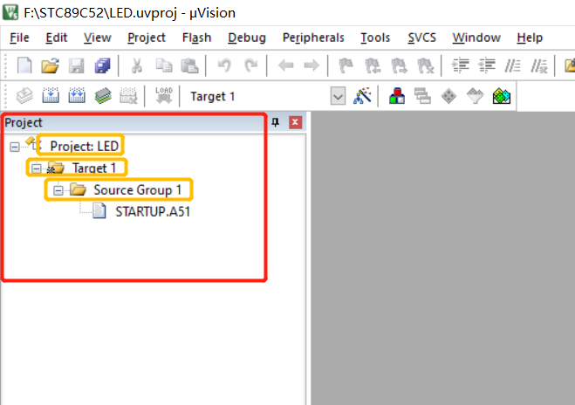This screenshot has height=405, width=575.
Task: Open the Debug menu
Action: coord(247,38)
